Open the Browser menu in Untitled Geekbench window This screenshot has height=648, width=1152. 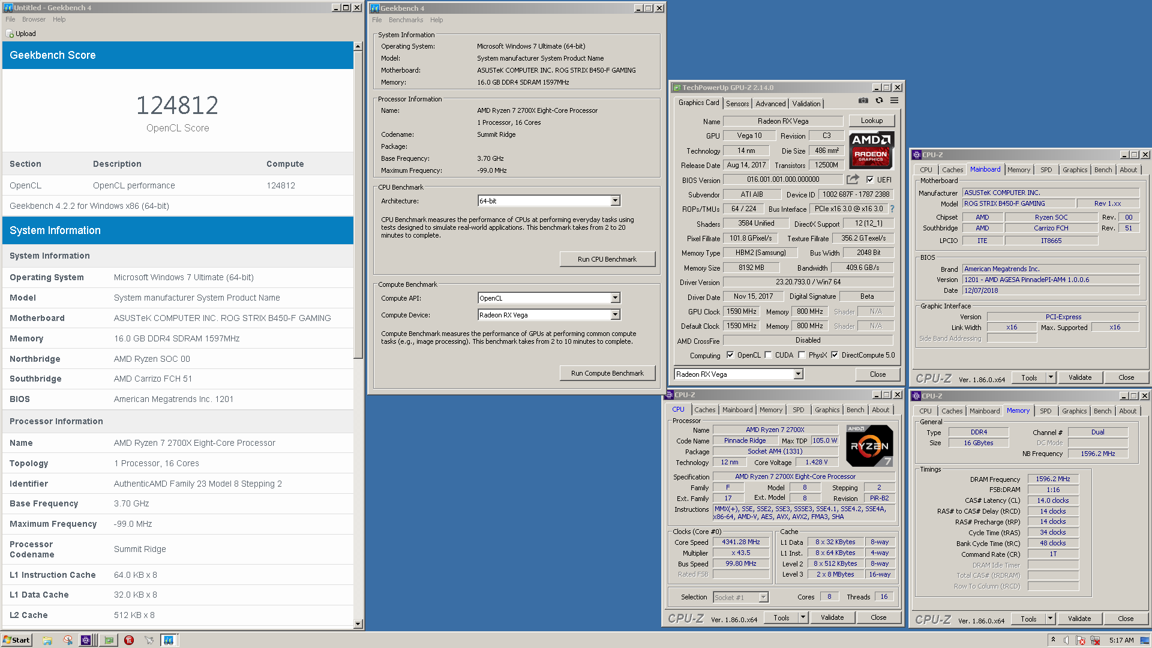34,19
